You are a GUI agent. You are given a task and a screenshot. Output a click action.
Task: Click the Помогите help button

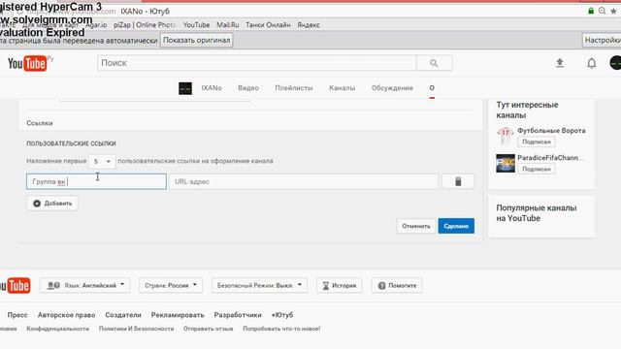click(397, 285)
